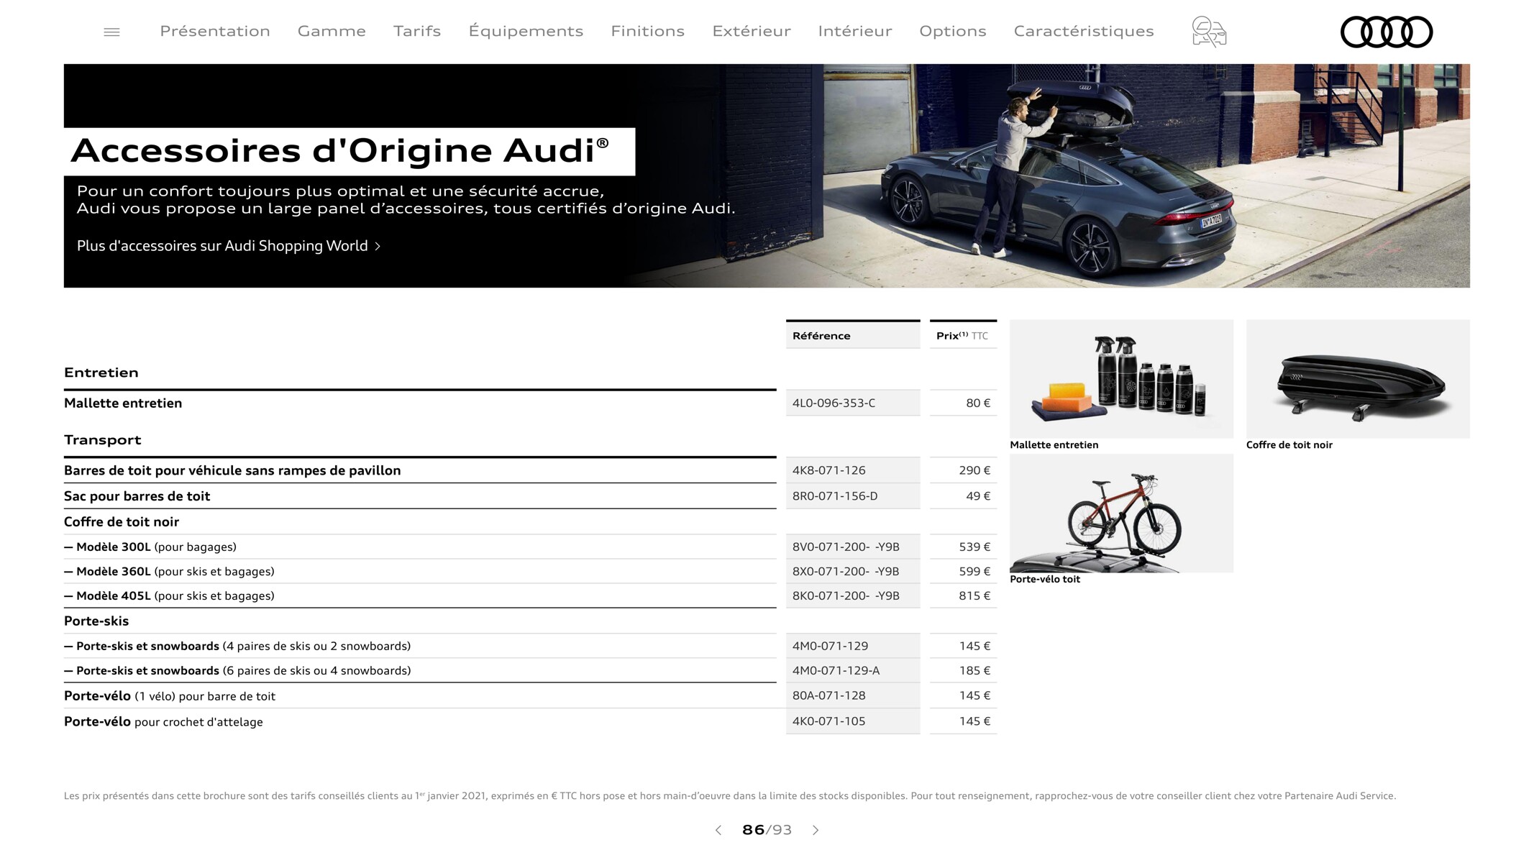Click the 185 € price cell
1534x863 pixels.
click(963, 670)
